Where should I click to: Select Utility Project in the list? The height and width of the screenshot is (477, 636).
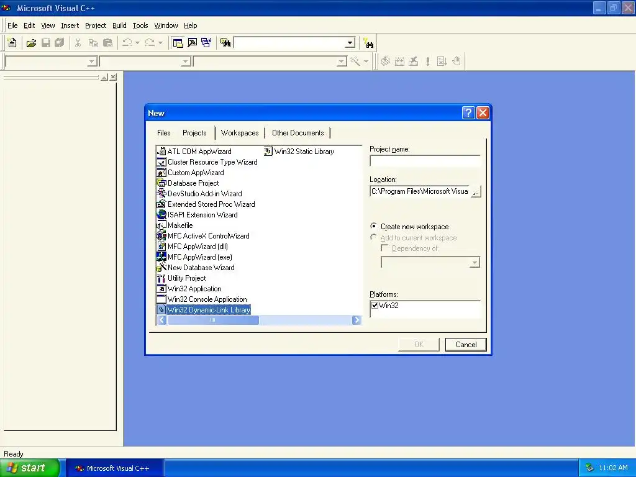181,278
